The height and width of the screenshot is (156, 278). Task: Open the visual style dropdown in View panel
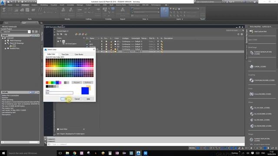click(x=146, y=9)
